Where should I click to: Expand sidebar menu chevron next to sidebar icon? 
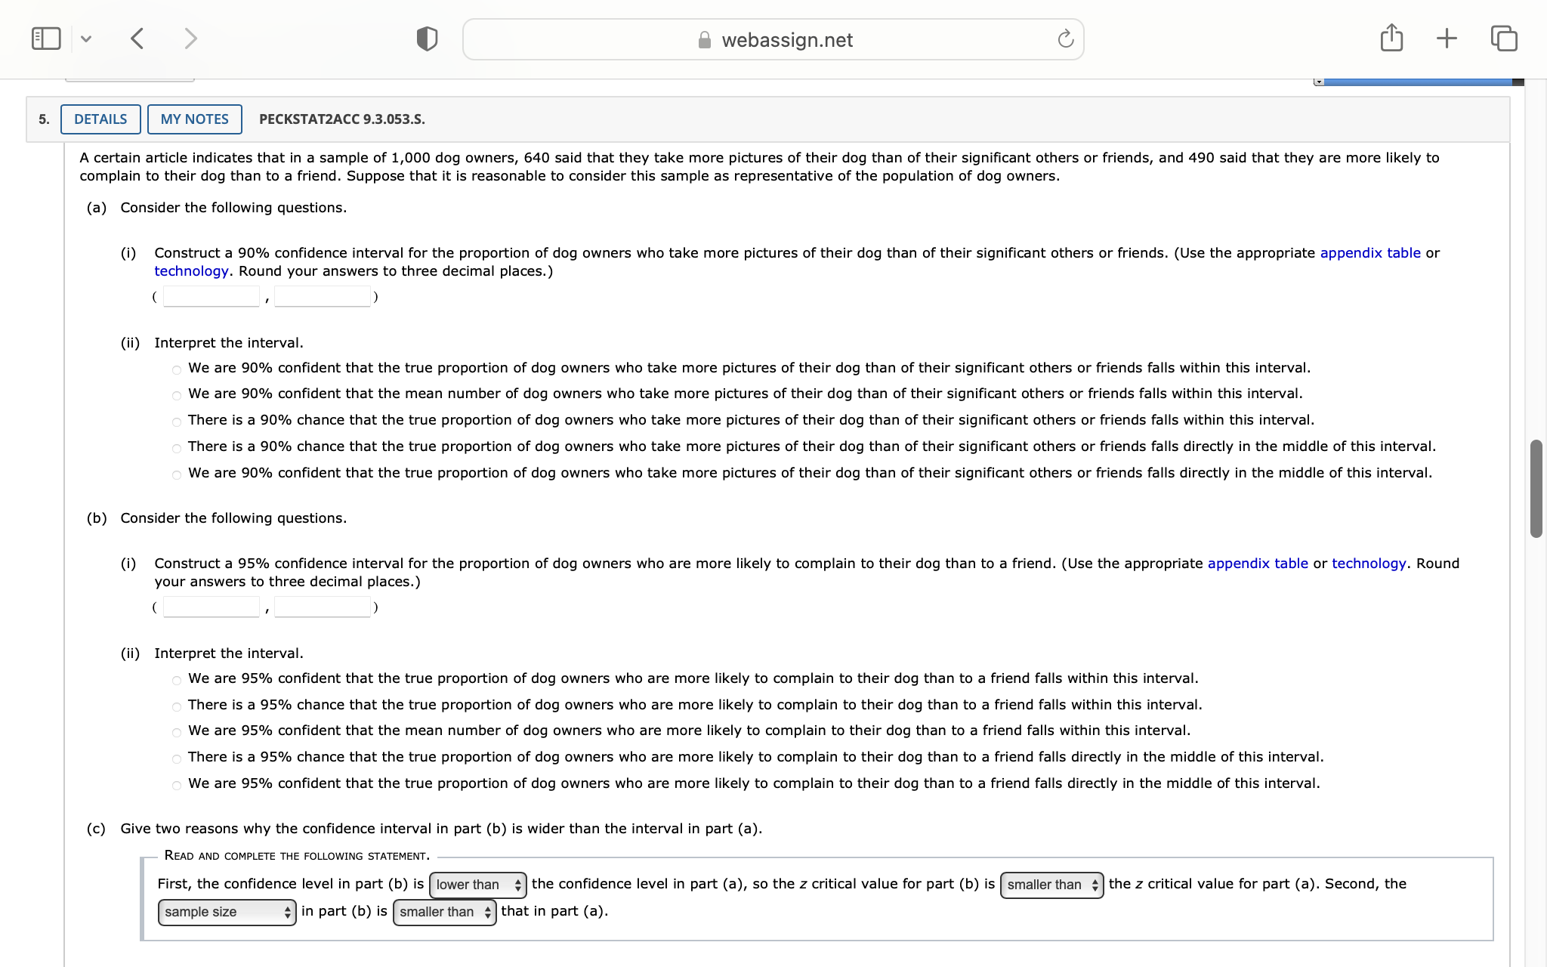[x=86, y=39]
